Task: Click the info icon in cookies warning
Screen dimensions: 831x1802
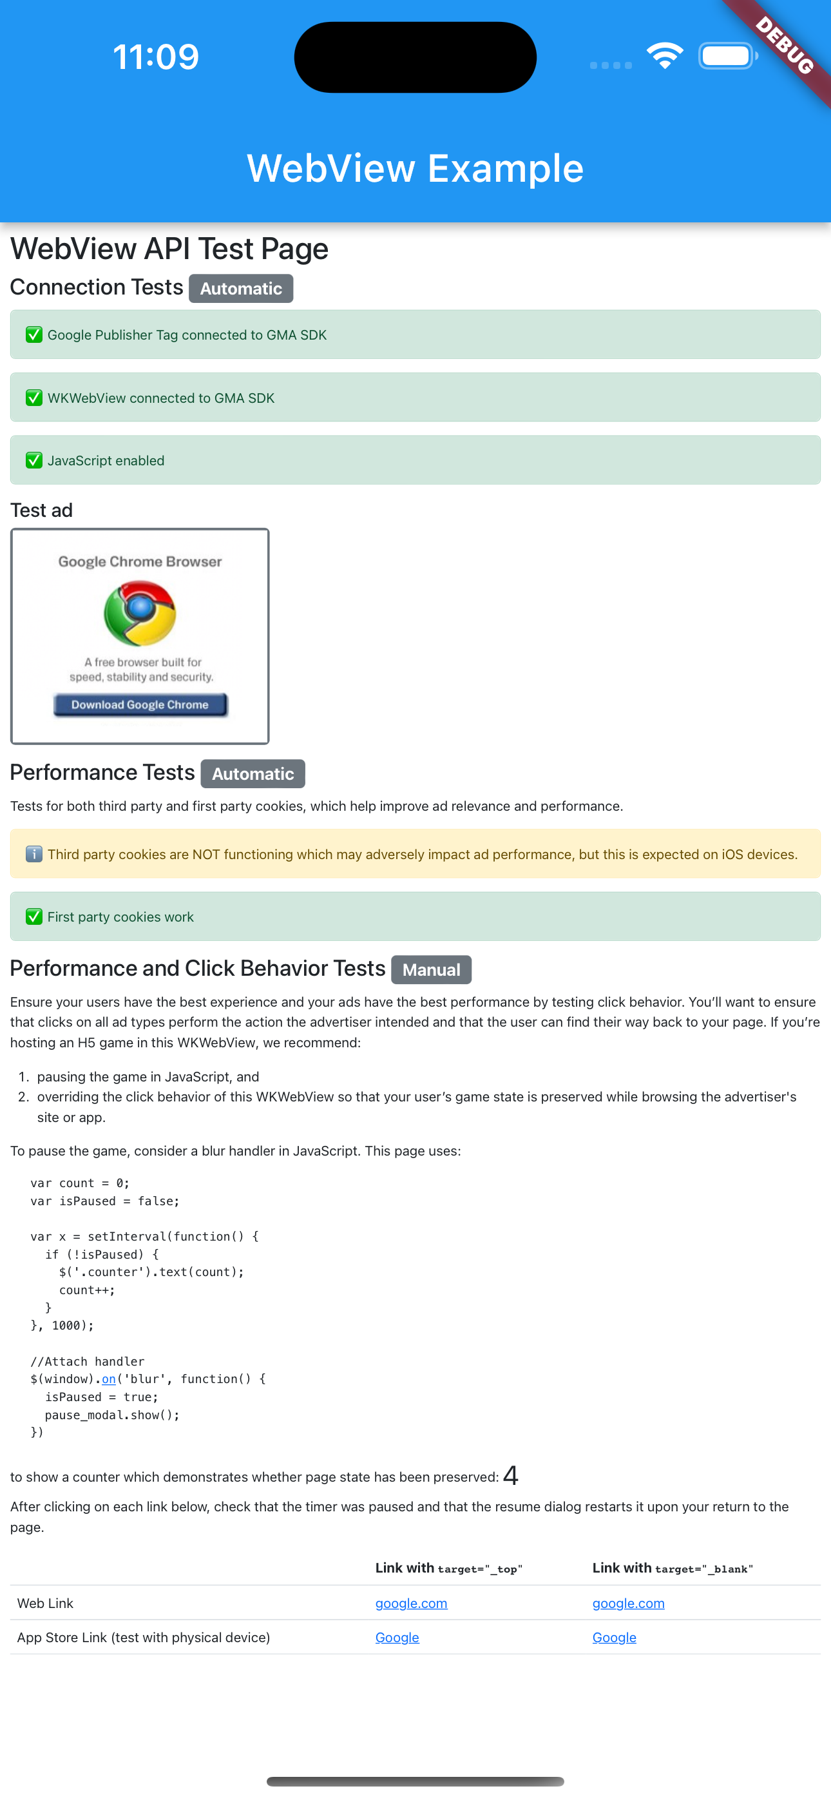Action: pos(33,854)
